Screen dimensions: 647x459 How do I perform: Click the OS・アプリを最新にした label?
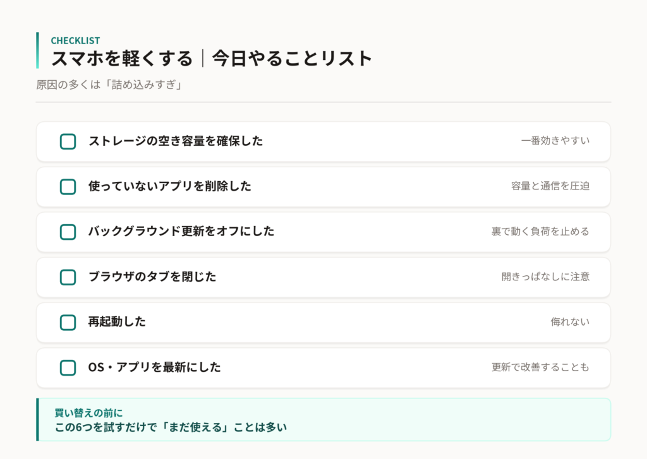[x=154, y=367]
